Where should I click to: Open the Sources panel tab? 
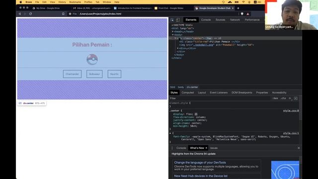tap(221, 20)
